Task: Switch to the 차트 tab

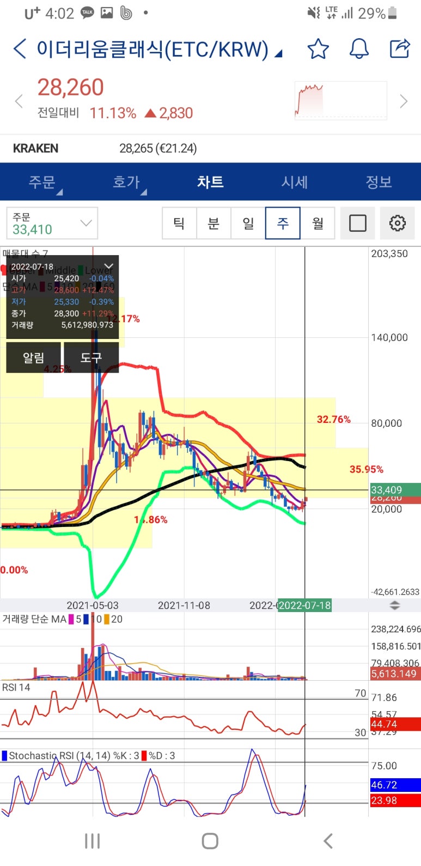Action: tap(210, 183)
